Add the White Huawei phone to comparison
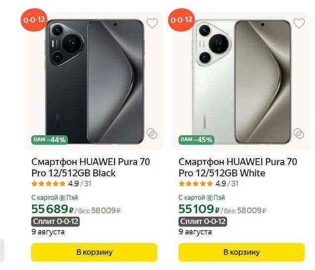 [x=299, y=133]
